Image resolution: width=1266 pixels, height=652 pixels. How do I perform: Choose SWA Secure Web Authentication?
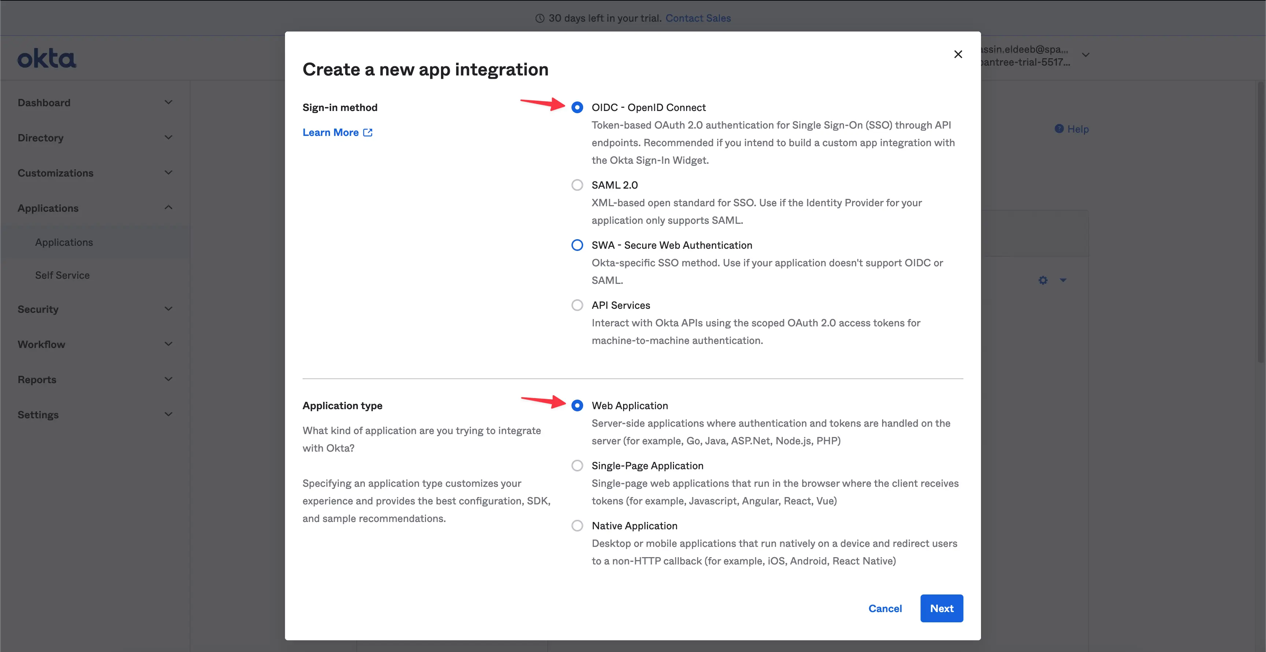click(x=577, y=245)
